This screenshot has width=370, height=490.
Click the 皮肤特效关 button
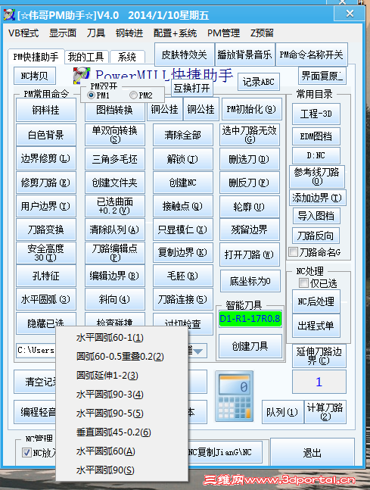point(184,55)
